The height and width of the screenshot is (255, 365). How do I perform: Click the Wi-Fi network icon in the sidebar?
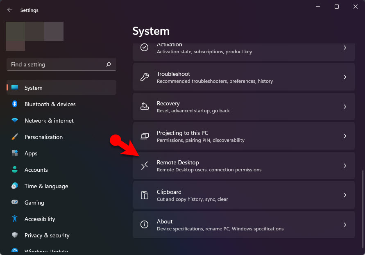(x=15, y=121)
